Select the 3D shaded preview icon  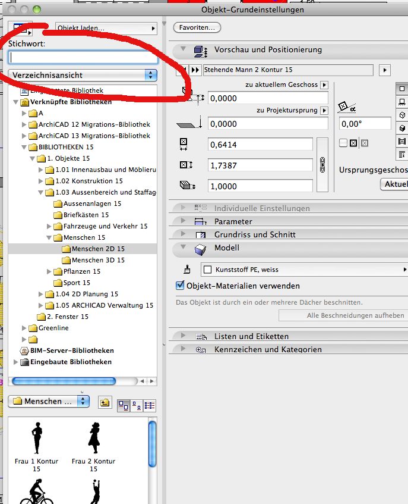click(402, 128)
